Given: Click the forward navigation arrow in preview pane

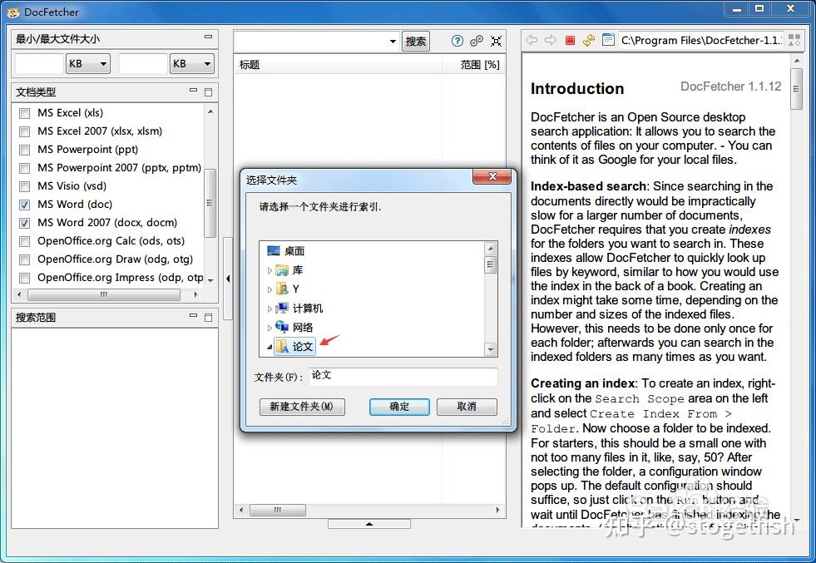Looking at the screenshot, I should tap(550, 39).
